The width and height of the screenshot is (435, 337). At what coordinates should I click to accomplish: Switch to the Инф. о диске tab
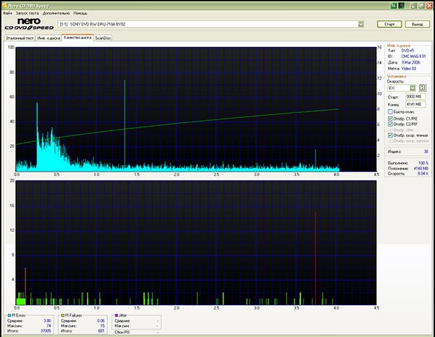tap(48, 37)
